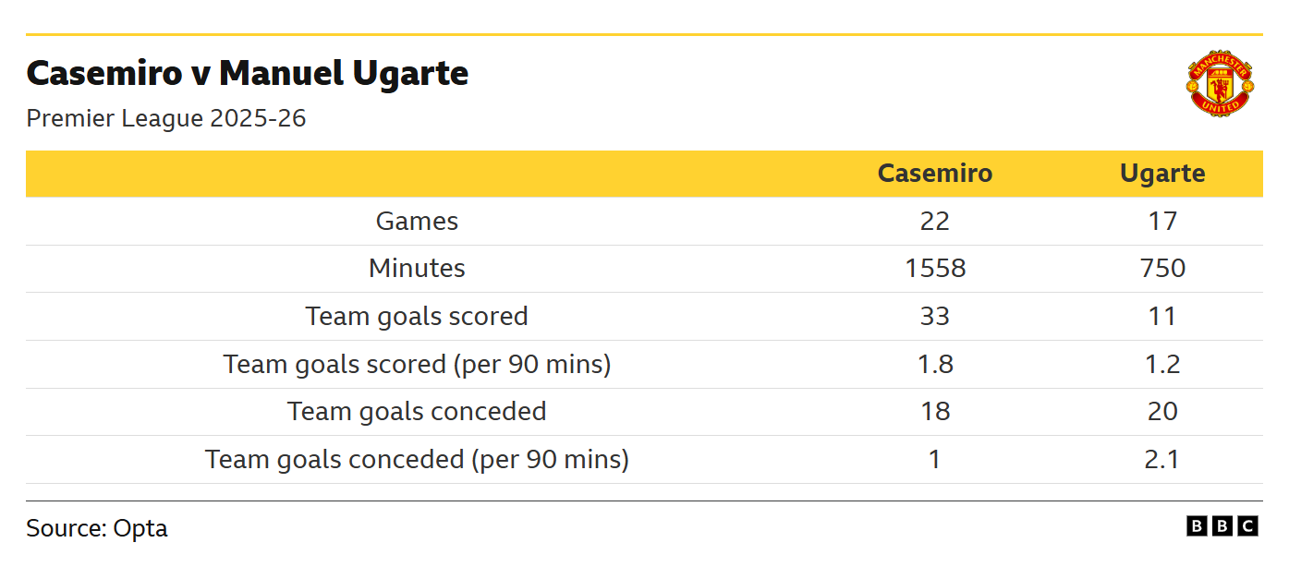This screenshot has height=579, width=1289.
Task: Click the 'Team goals scored' label
Action: (x=417, y=317)
